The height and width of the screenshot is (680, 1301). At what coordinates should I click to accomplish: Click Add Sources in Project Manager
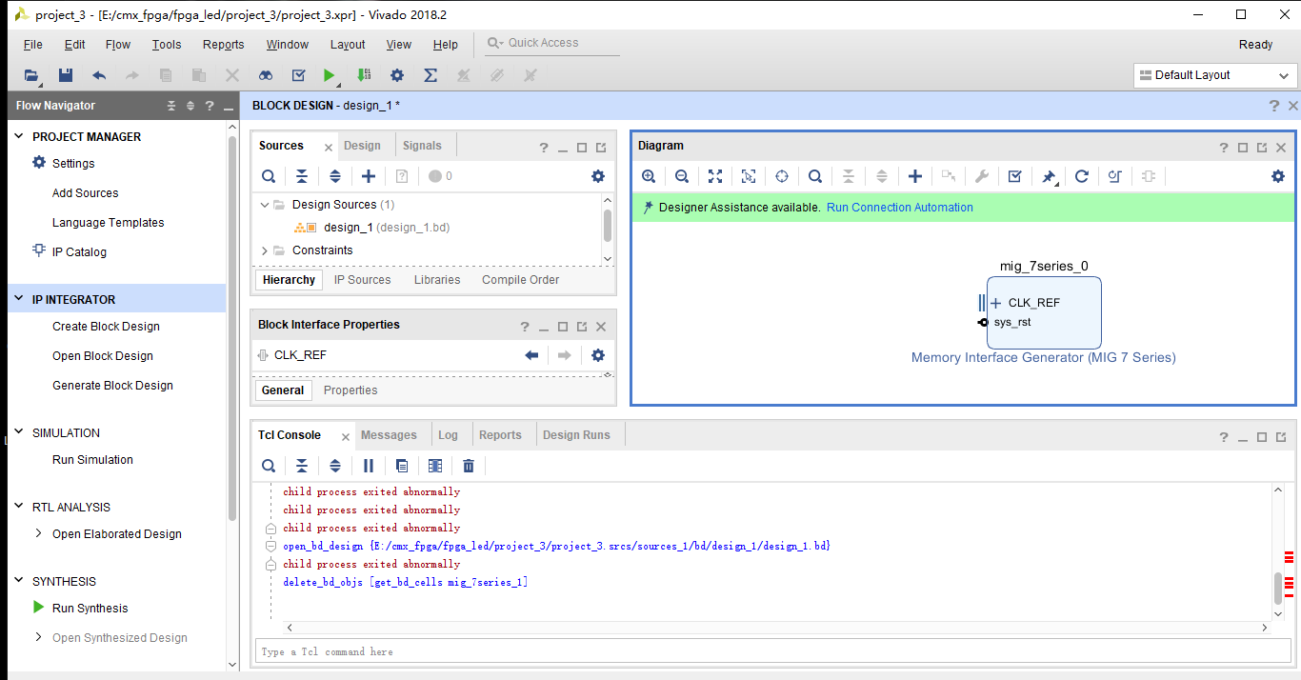coord(86,193)
